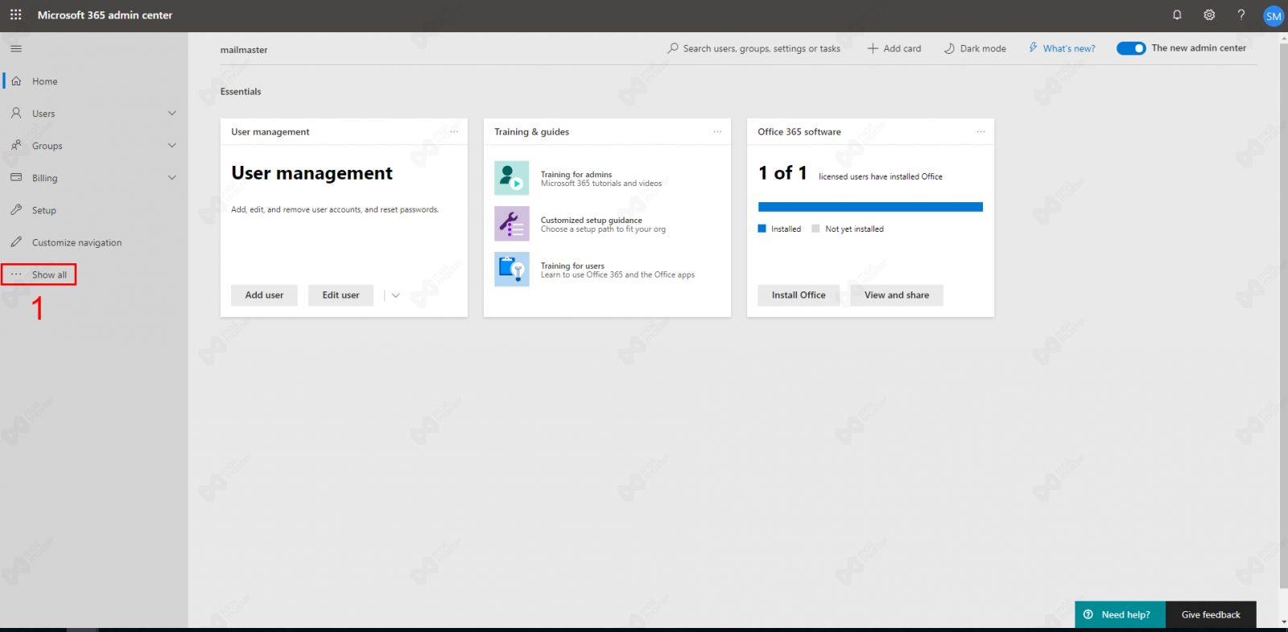Click the Need help question icon
The image size is (1288, 632).
[x=1088, y=614]
